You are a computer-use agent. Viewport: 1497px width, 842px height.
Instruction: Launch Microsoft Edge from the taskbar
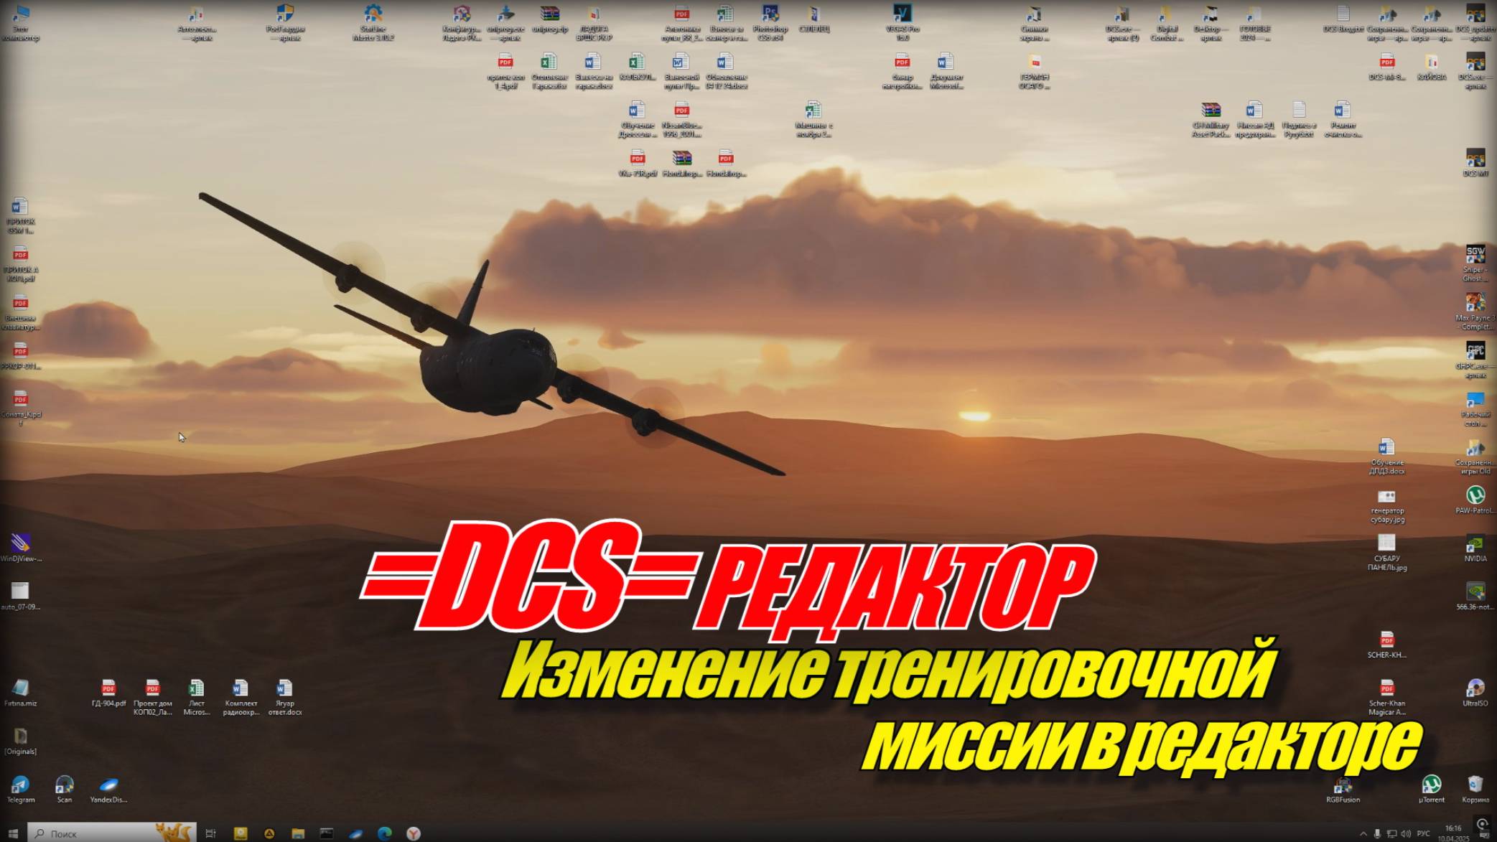[385, 833]
